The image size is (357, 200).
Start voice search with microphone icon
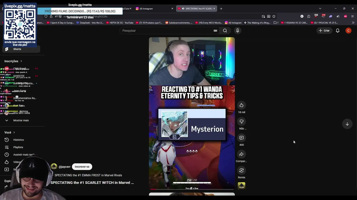tap(238, 31)
